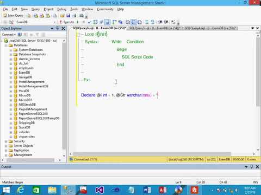Click the Disconnect icon in Object Explorer
The width and height of the screenshot is (261, 195).
click(26, 35)
